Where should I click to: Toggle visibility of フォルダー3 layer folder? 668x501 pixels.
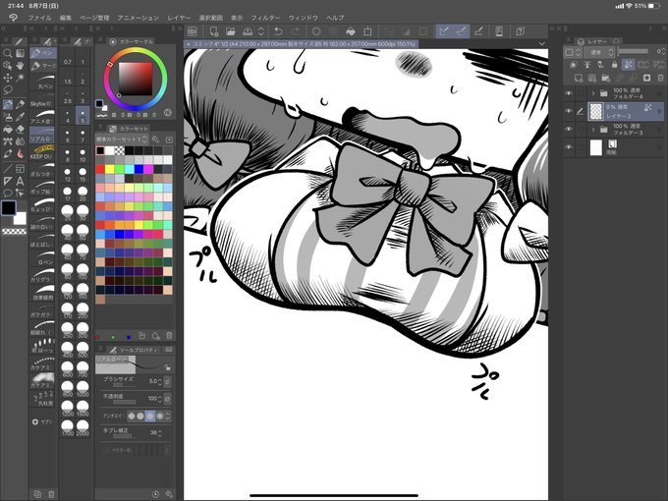pyautogui.click(x=569, y=129)
